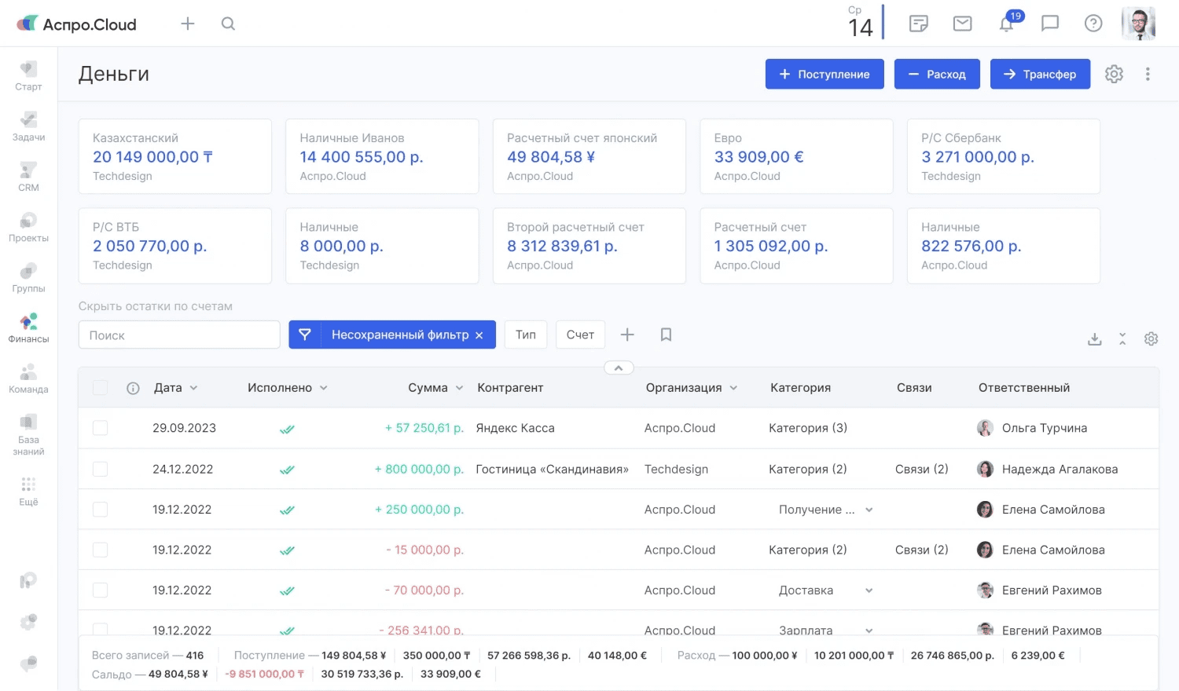Image resolution: width=1179 pixels, height=691 pixels.
Task: Click the Поступление button
Action: tap(825, 75)
